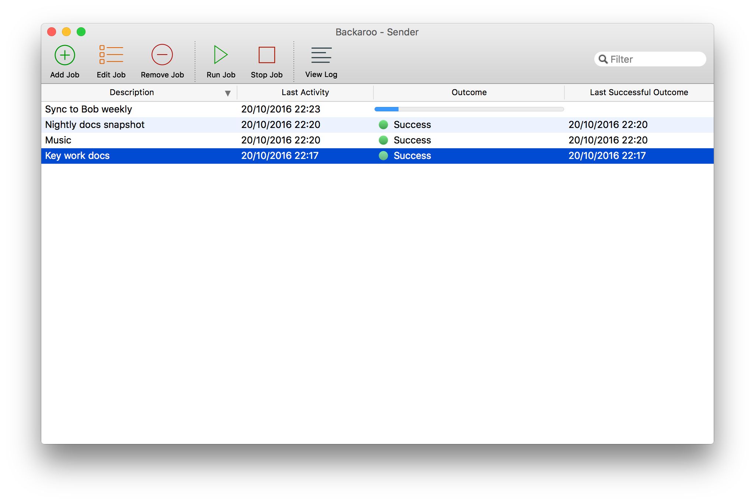Image resolution: width=755 pixels, height=503 pixels.
Task: Click the magnifier icon in the Filter field
Action: click(603, 59)
